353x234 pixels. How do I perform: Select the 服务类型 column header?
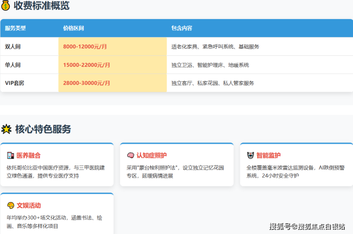(x=15, y=28)
